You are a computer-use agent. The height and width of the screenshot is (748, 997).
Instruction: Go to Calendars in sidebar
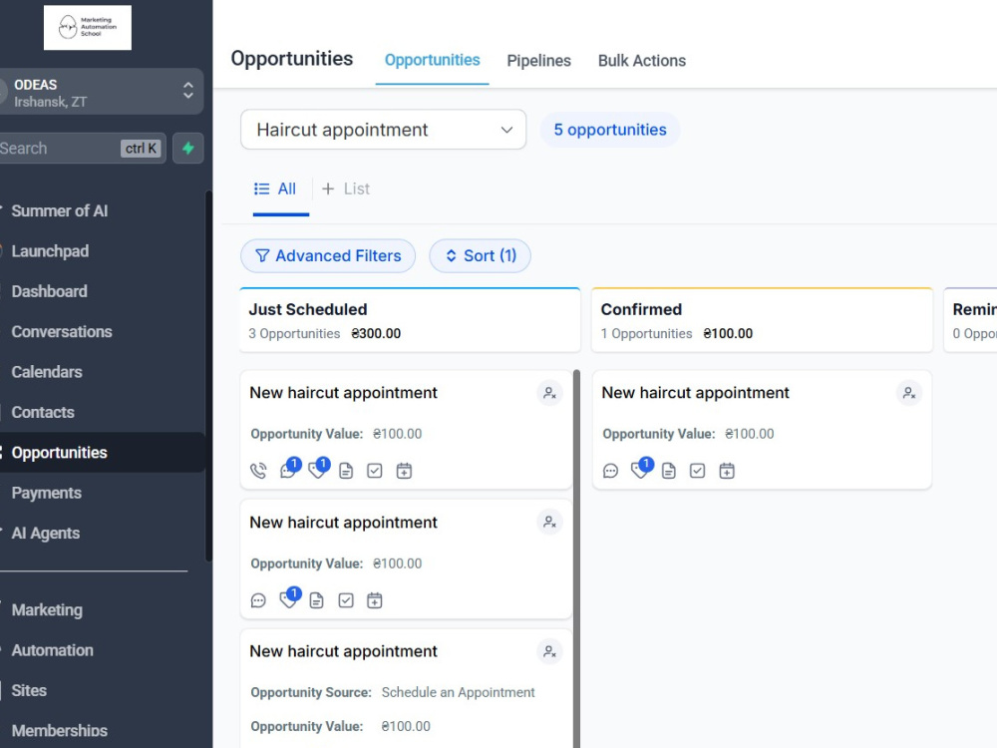pos(47,372)
